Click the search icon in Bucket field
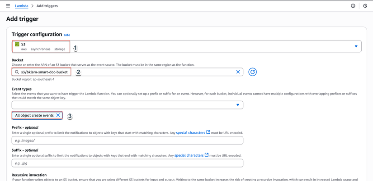373x181 pixels. point(17,72)
